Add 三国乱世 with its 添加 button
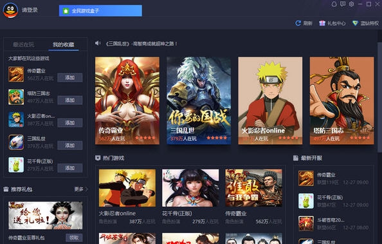Image resolution: width=382 pixels, height=244 pixels. [x=70, y=145]
